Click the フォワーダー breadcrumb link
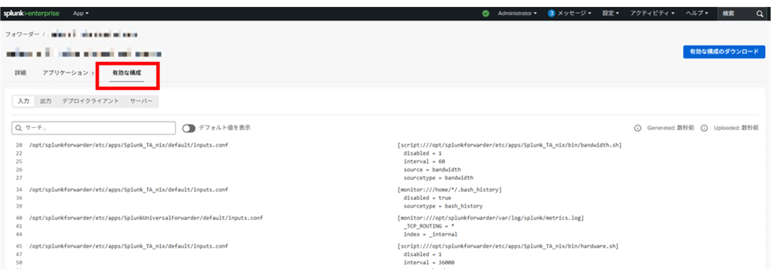Screen dimensions: 772x276 point(21,34)
